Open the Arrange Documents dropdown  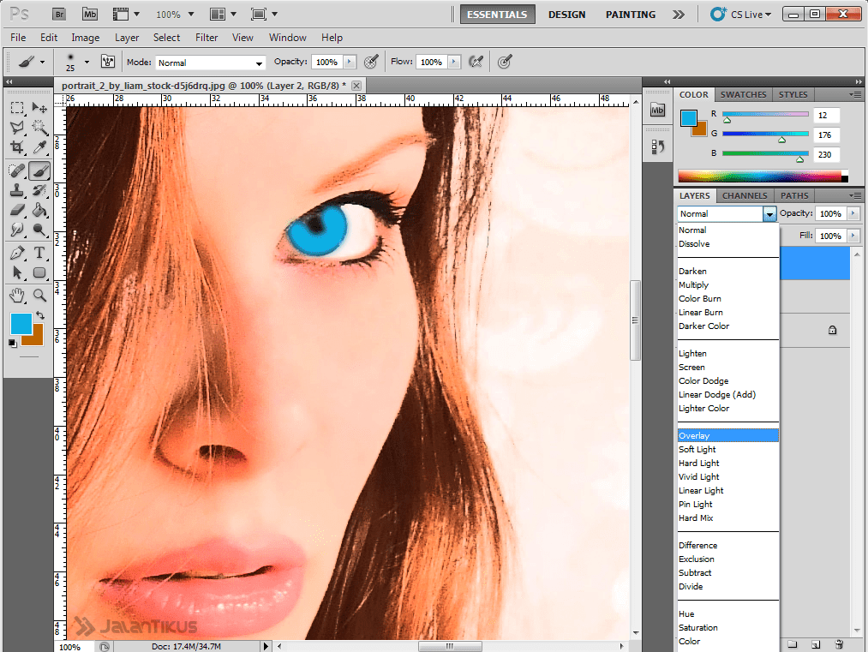point(223,15)
